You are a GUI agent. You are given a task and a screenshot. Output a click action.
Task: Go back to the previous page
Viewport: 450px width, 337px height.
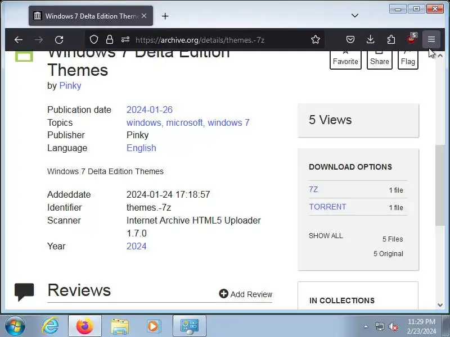point(19,39)
